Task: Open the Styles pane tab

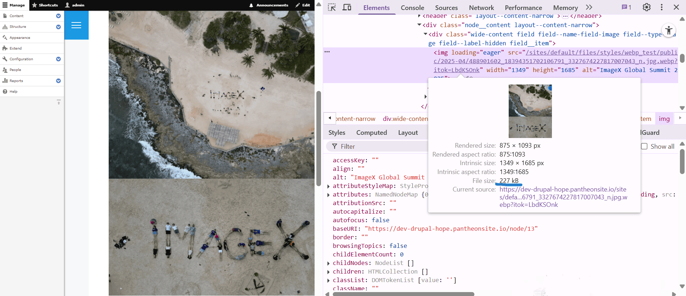Action: click(337, 133)
